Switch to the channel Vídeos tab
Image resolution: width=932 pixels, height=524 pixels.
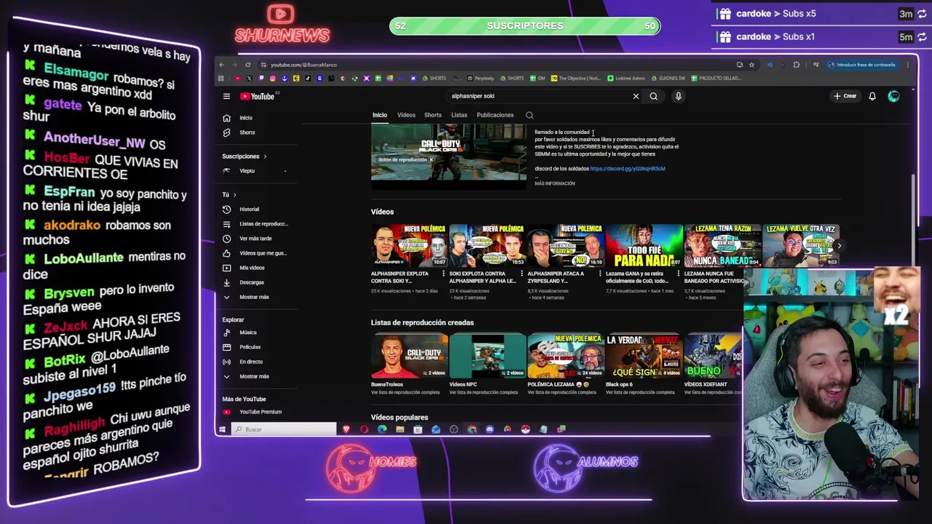click(406, 115)
